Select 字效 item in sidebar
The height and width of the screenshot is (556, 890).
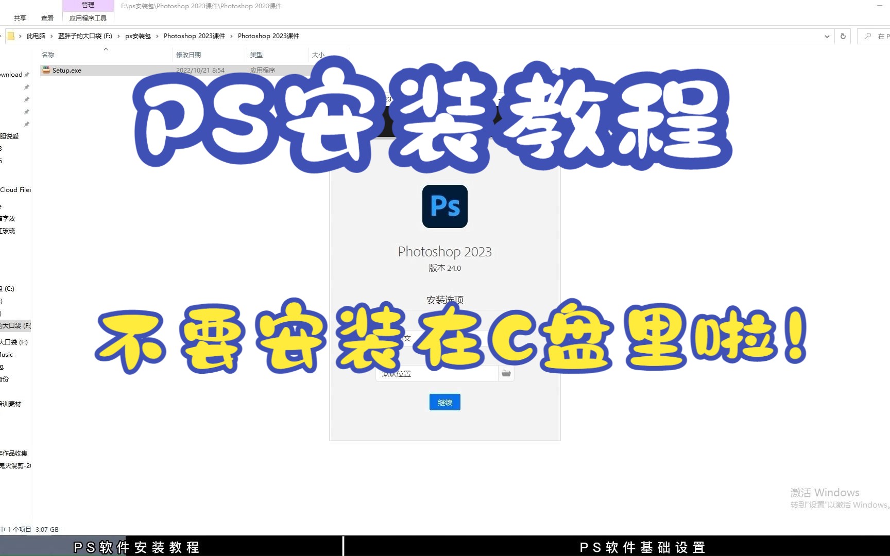(8, 219)
